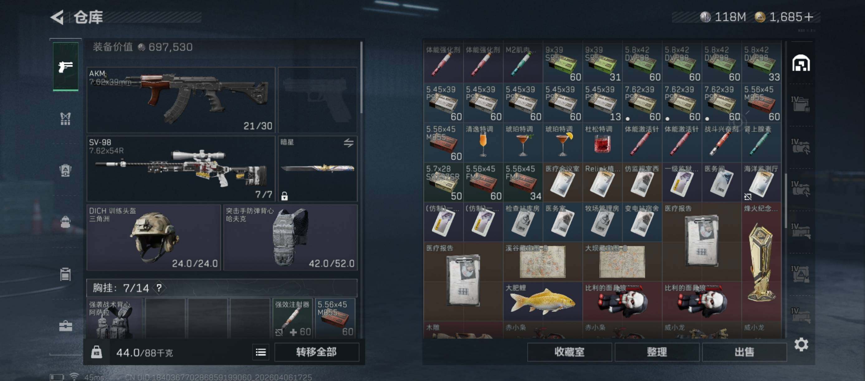Click the 出售 sell button
The image size is (865, 381).
pos(744,352)
